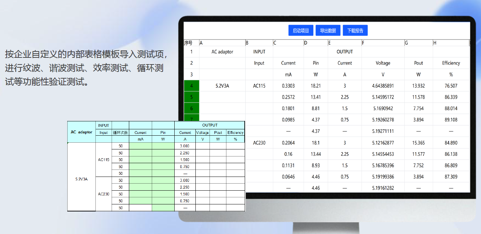Select the column F header
The image size is (481, 234).
coord(383,43)
